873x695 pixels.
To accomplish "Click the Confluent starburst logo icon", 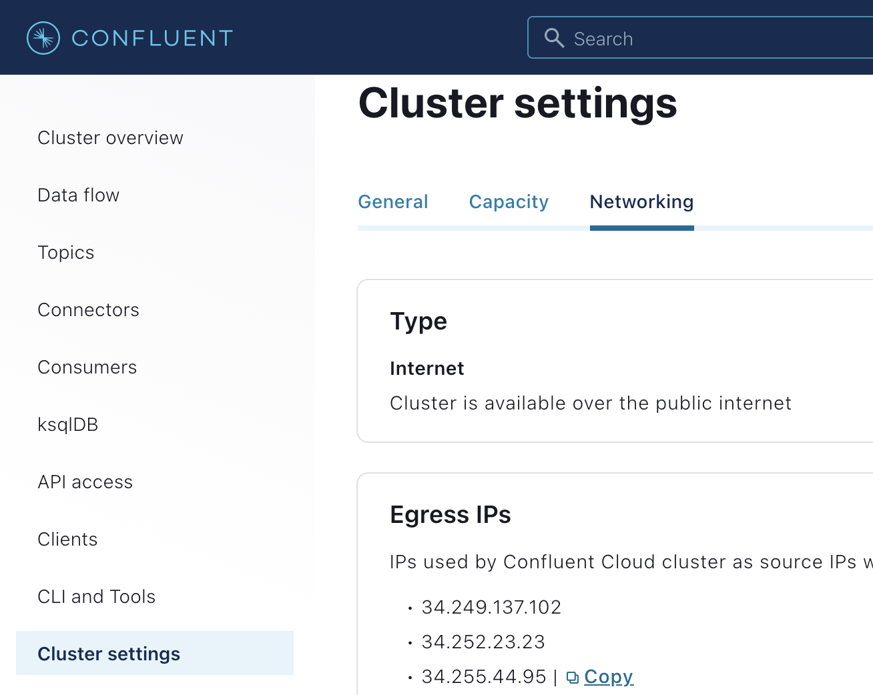I will [43, 38].
